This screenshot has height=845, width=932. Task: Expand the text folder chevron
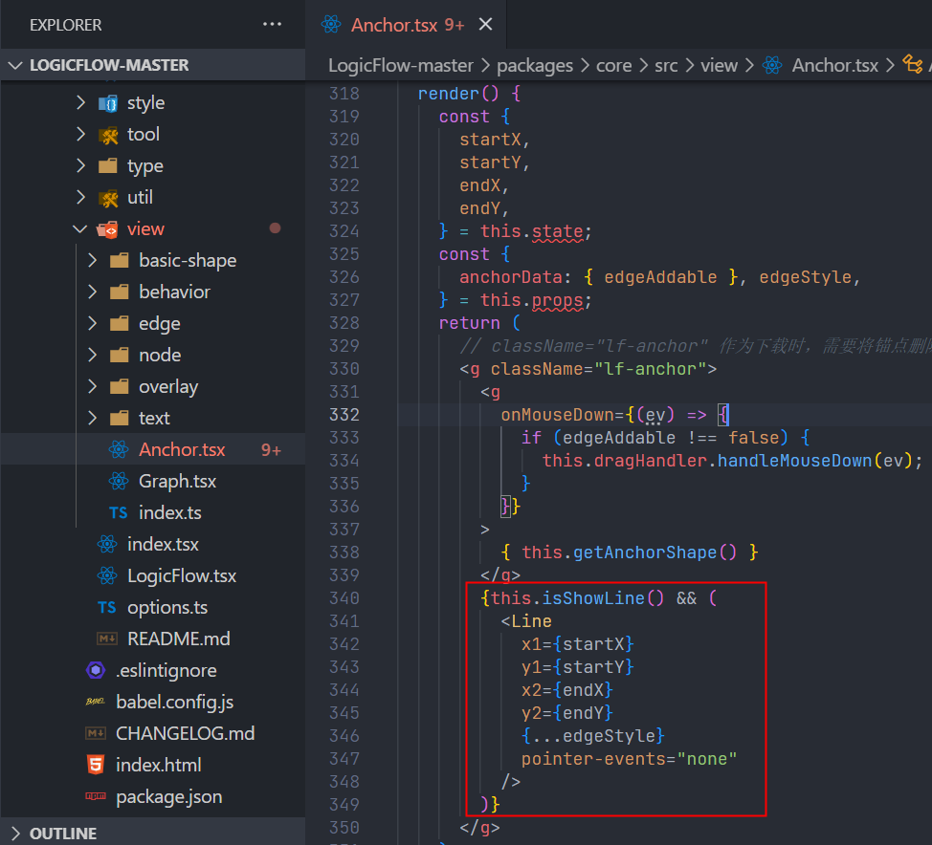[92, 418]
